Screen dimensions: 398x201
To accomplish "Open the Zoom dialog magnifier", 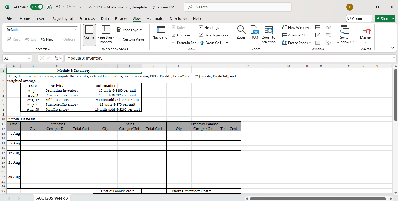I will (241, 33).
